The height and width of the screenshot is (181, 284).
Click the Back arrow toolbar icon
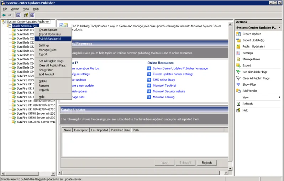point(4,15)
